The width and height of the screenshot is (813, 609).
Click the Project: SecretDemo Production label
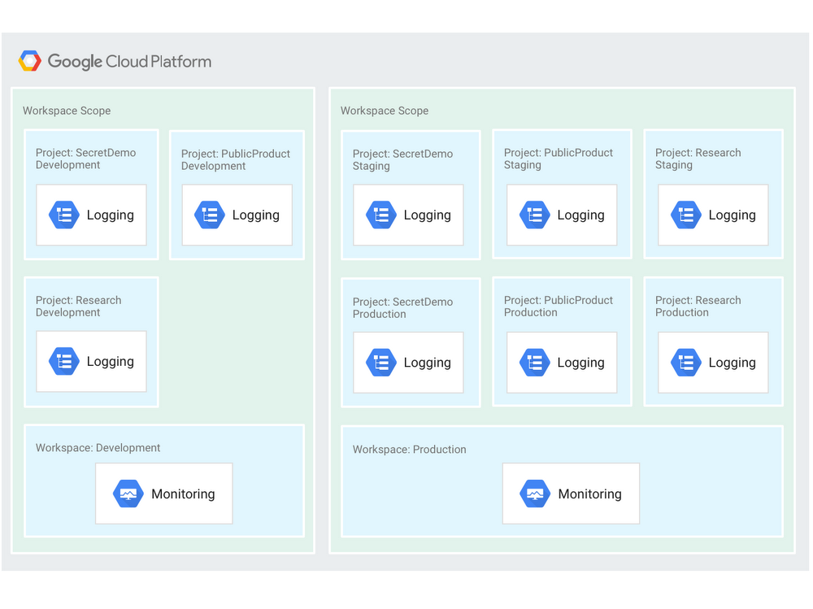click(x=402, y=307)
